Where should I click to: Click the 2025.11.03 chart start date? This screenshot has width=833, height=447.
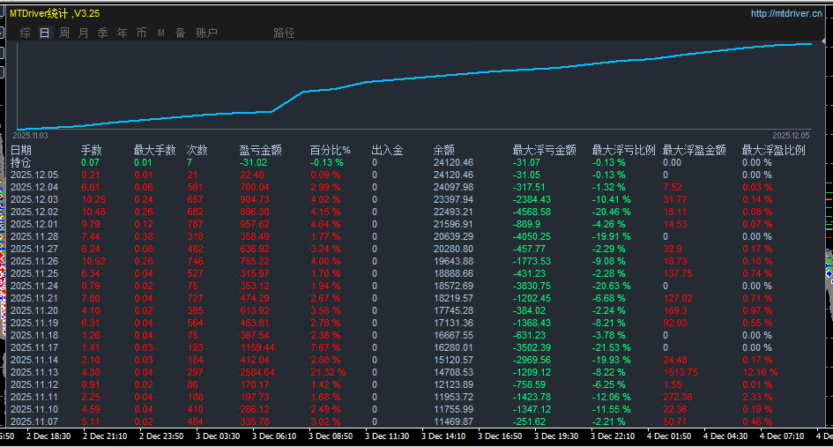(x=30, y=136)
